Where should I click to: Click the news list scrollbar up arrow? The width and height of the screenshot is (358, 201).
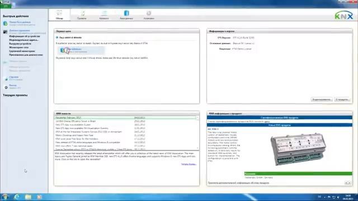(197, 117)
